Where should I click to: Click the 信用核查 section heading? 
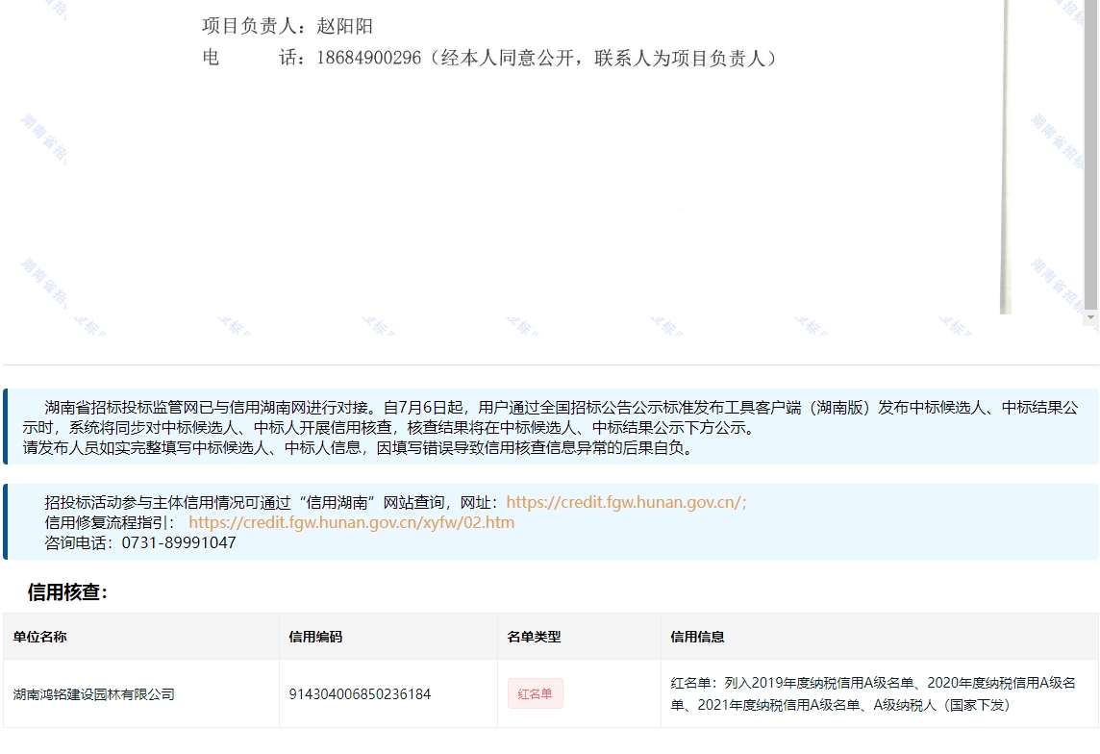(x=67, y=592)
